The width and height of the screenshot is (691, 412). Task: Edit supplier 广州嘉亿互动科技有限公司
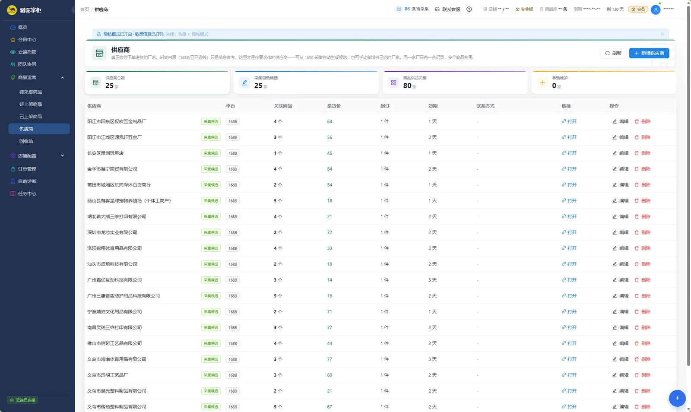tap(621, 280)
